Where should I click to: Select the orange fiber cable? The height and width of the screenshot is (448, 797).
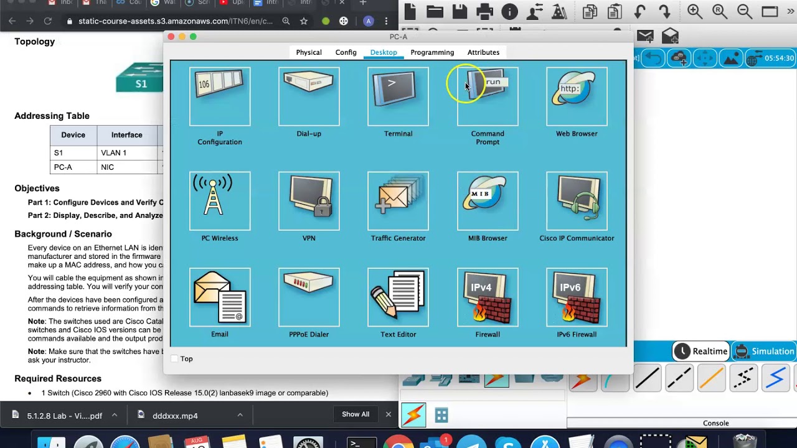[712, 378]
